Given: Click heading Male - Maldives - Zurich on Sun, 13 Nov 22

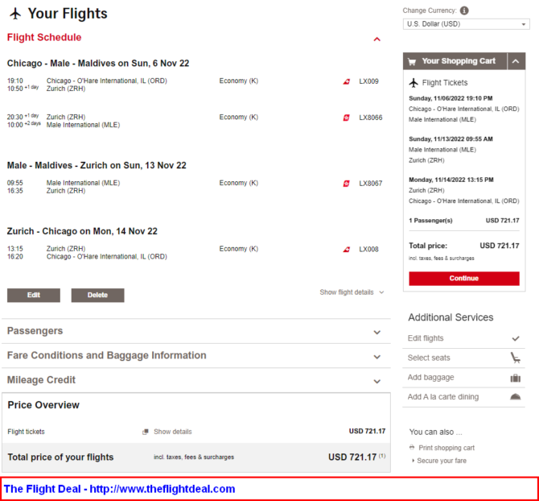Looking at the screenshot, I should point(97,165).
